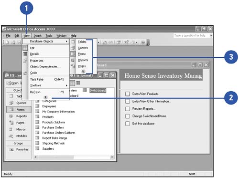Viewport: 239px width, 178px height.
Task: Click the Details view icon in View menu
Action: coord(25,54)
